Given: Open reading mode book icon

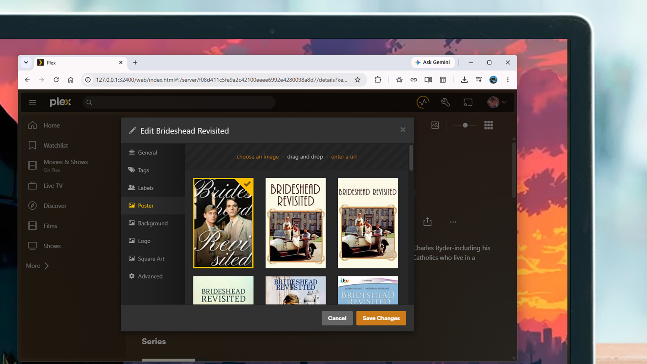Looking at the screenshot, I should pos(428,80).
